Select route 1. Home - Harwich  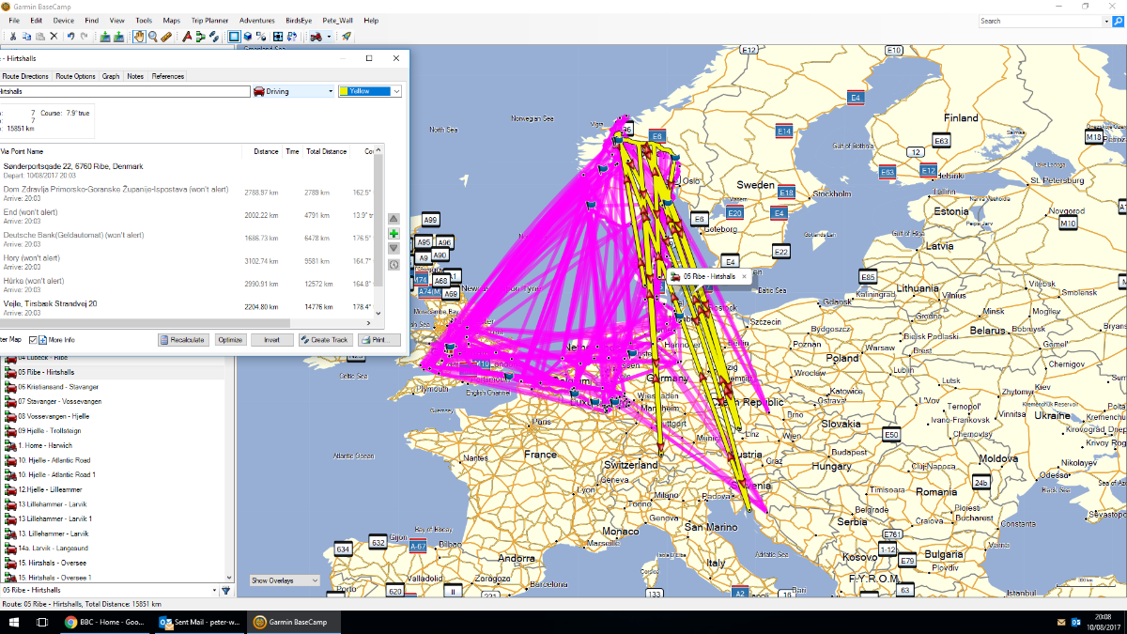[45, 445]
